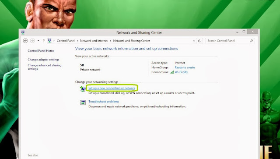Expand chevron after Control Panel breadcrumb

(x=77, y=41)
